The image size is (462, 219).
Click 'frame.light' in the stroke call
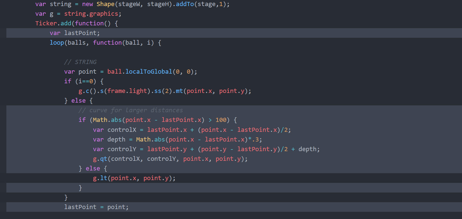tap(127, 91)
